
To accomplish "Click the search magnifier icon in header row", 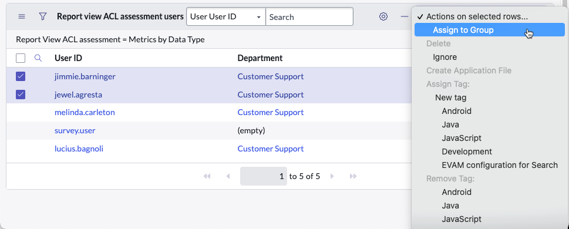I will 38,58.
